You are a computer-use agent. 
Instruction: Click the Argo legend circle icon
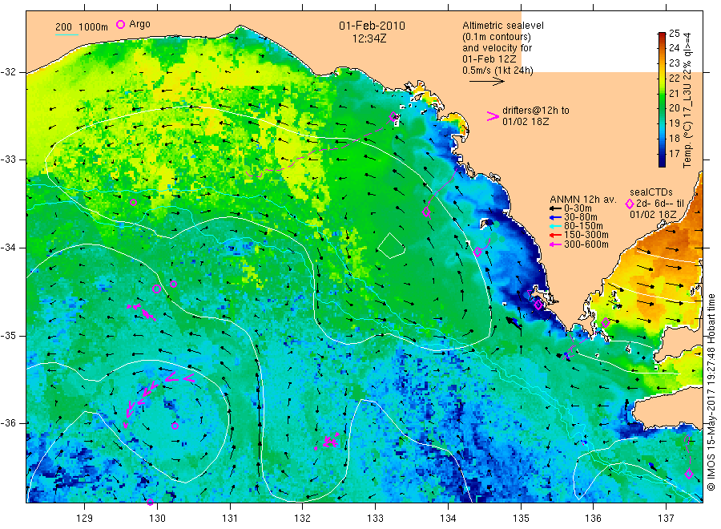tap(120, 24)
